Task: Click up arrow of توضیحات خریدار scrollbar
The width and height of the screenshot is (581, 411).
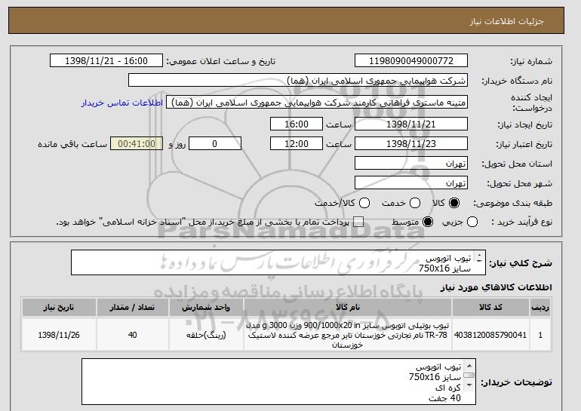Action: point(469,367)
